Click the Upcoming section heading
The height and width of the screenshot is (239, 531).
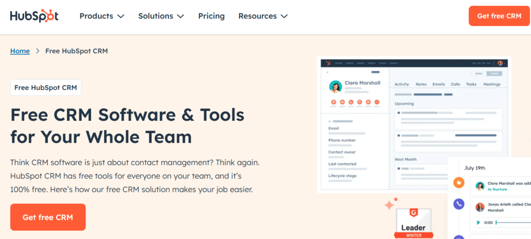tap(404, 104)
